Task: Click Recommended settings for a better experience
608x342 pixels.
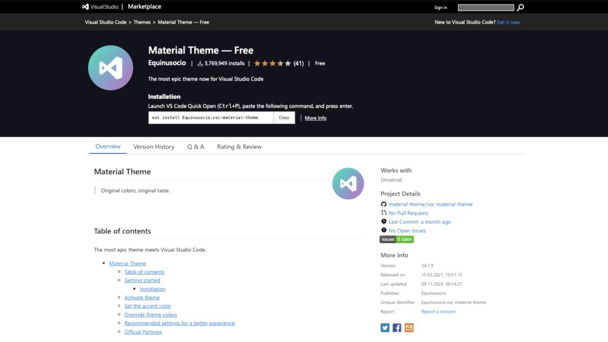Action: click(x=180, y=323)
